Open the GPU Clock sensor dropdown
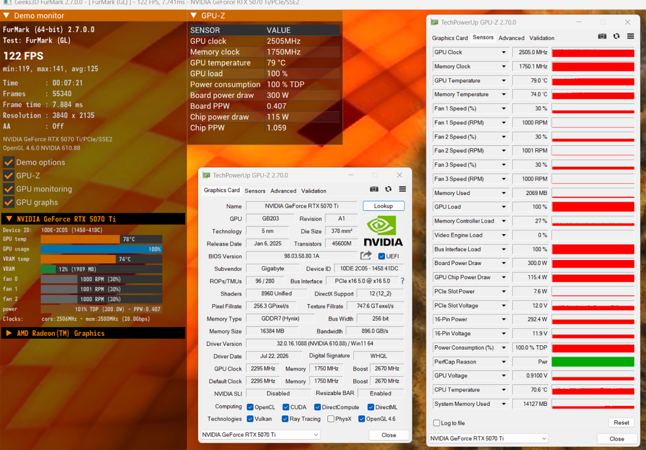This screenshot has width=646, height=450. pyautogui.click(x=503, y=52)
